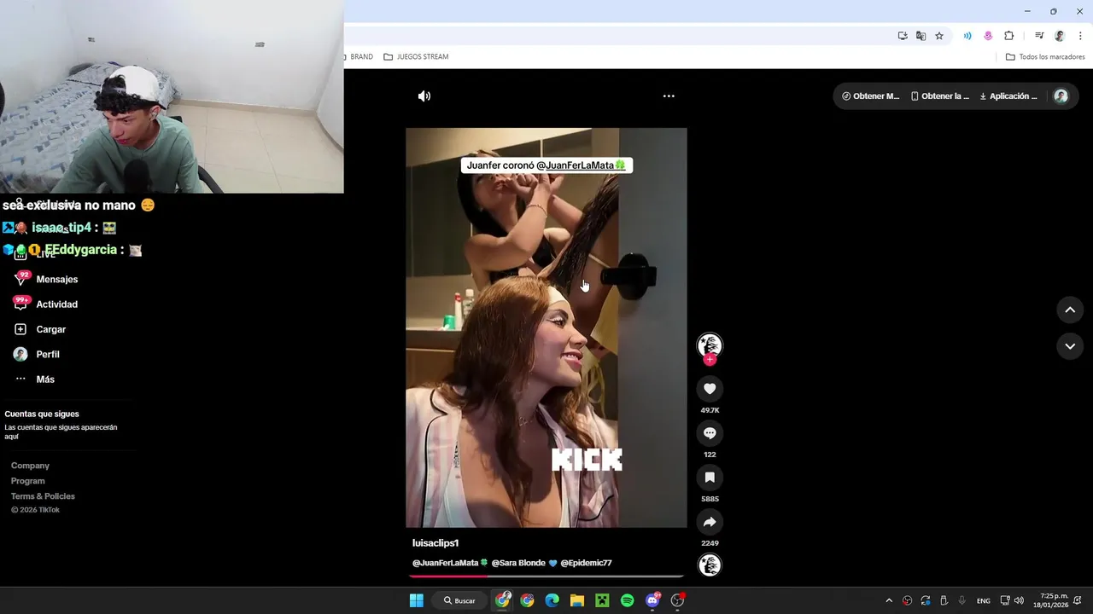Open Discord from the taskbar
1093x614 pixels.
pos(652,600)
